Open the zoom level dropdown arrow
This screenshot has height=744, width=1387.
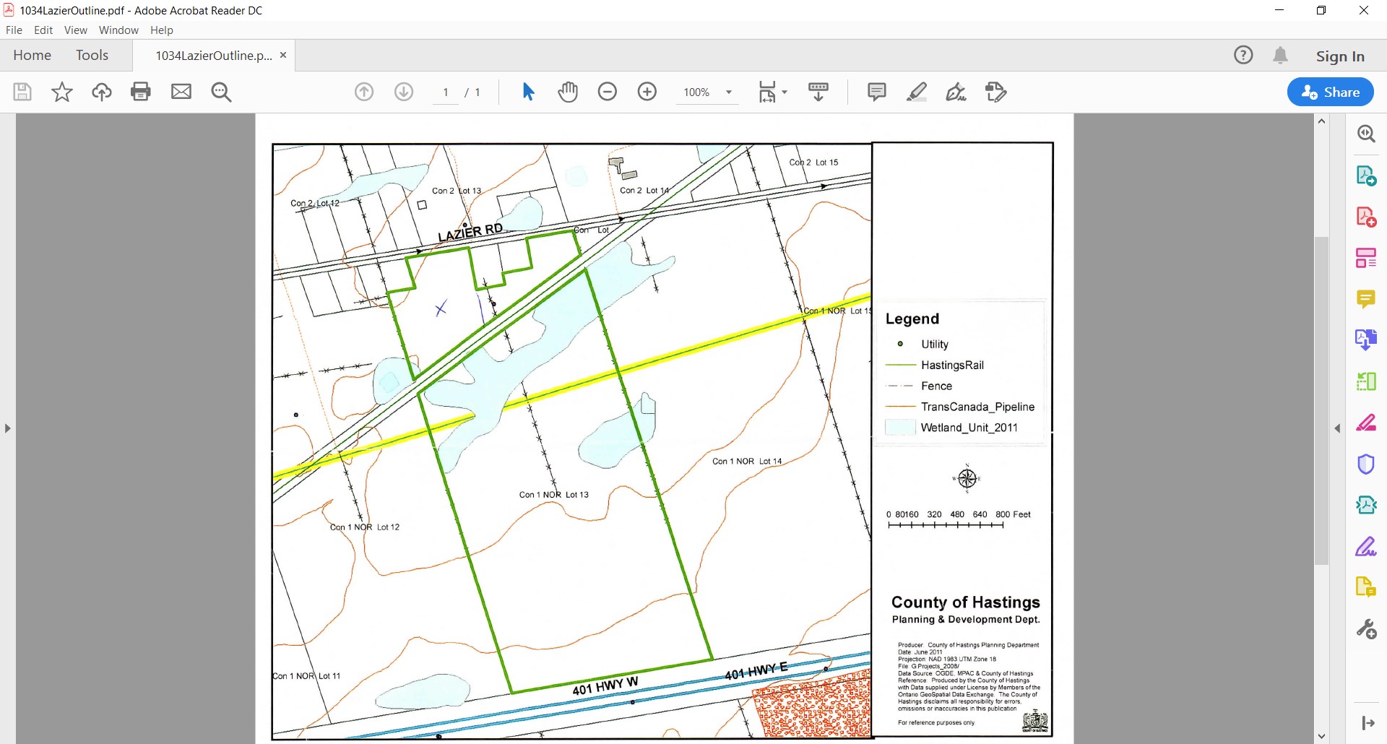coord(729,92)
